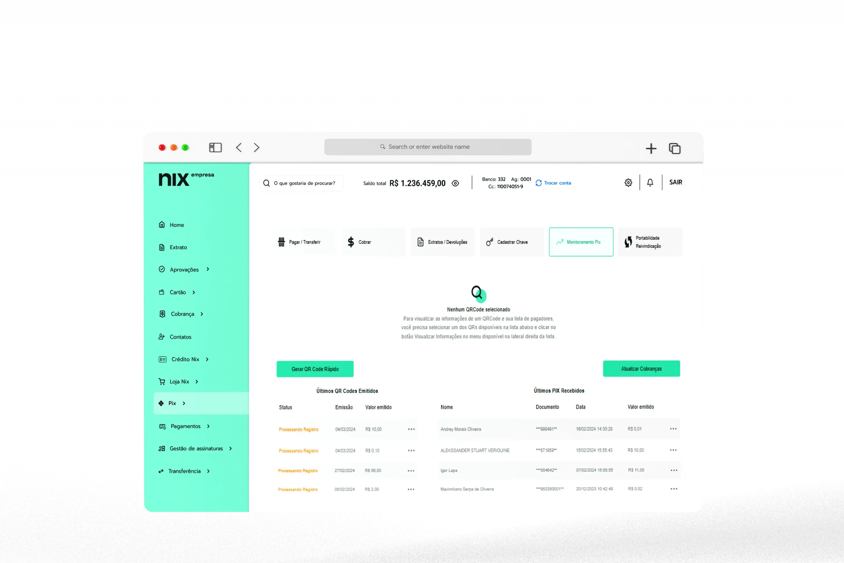This screenshot has height=563, width=844.
Task: Open the Pix submenu
Action: coord(183,403)
